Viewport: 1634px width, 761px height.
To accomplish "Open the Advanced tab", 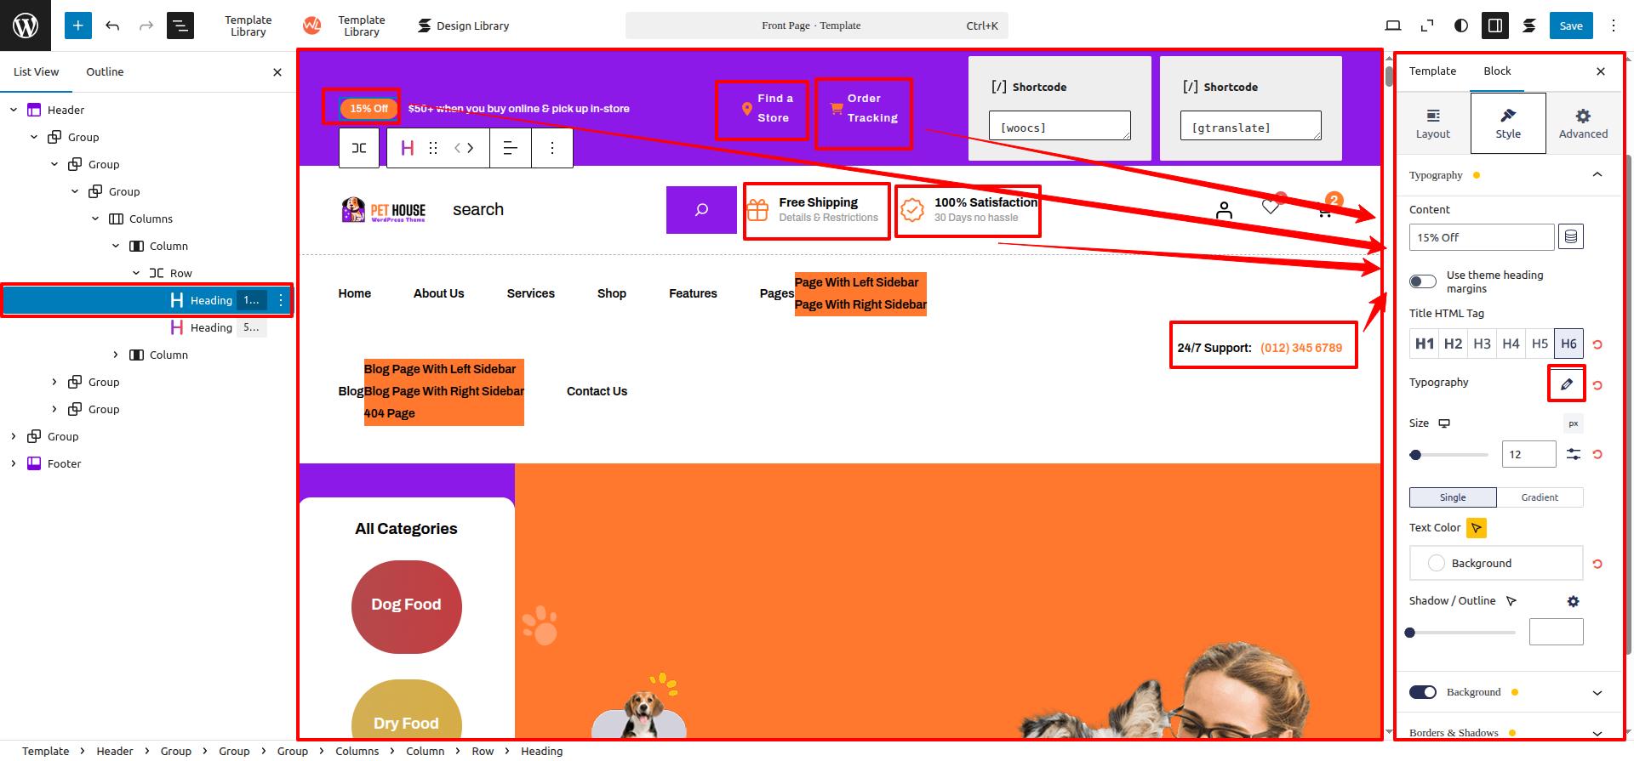I will click(1583, 123).
